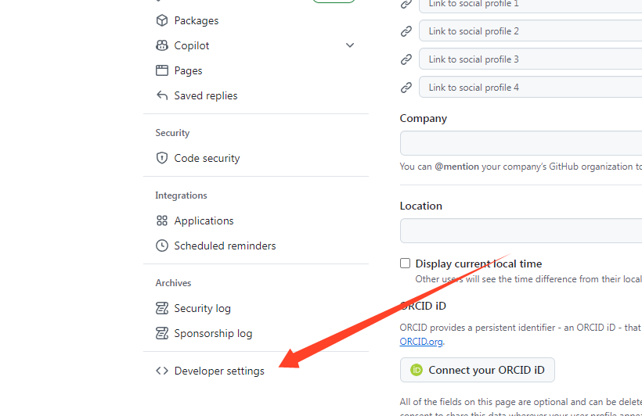This screenshot has height=416, width=642.
Task: Click the Developer settings code icon
Action: tap(162, 371)
